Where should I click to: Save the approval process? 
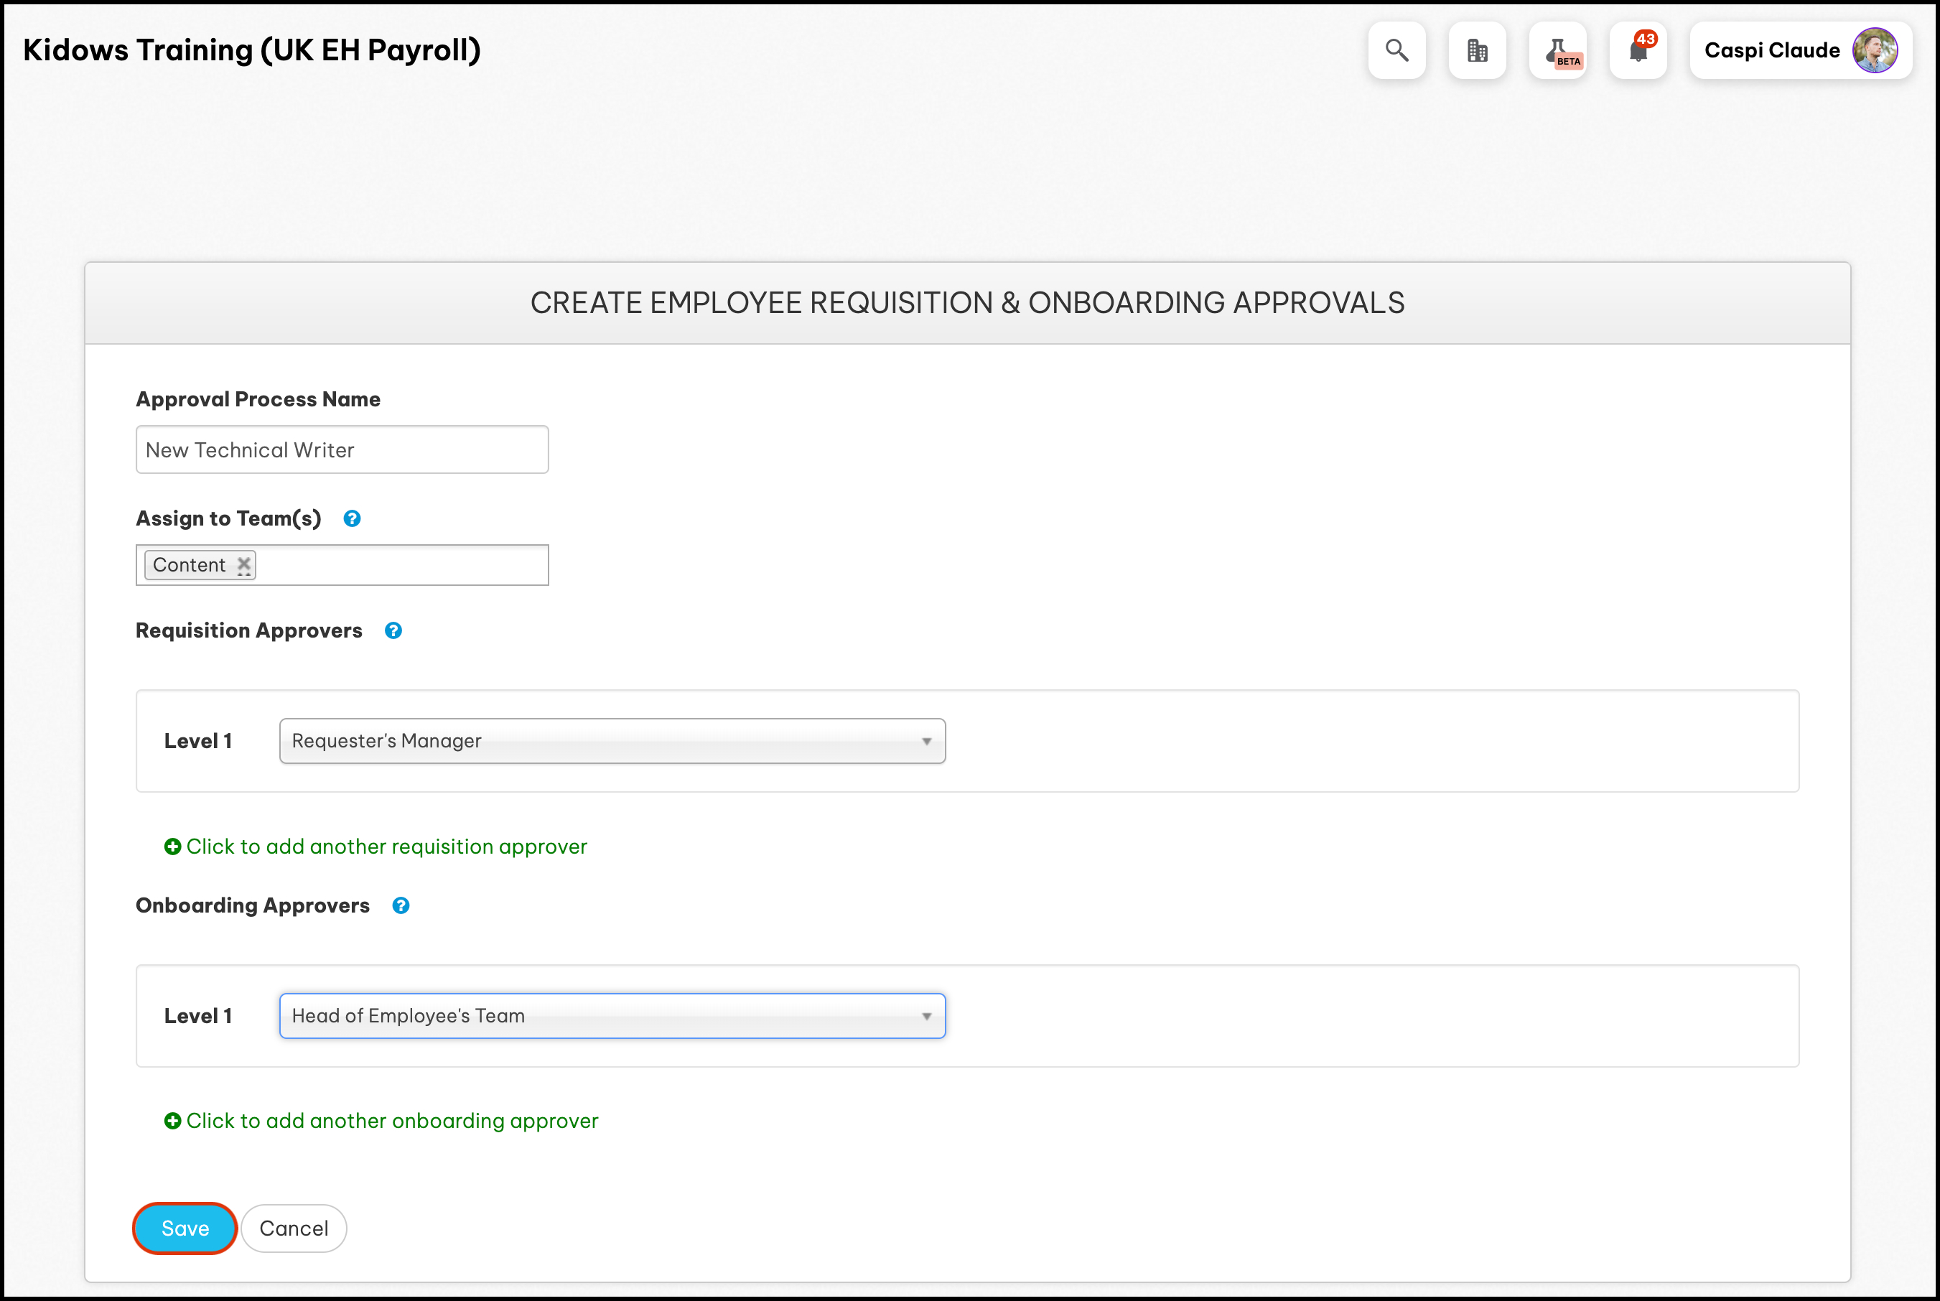pos(185,1228)
